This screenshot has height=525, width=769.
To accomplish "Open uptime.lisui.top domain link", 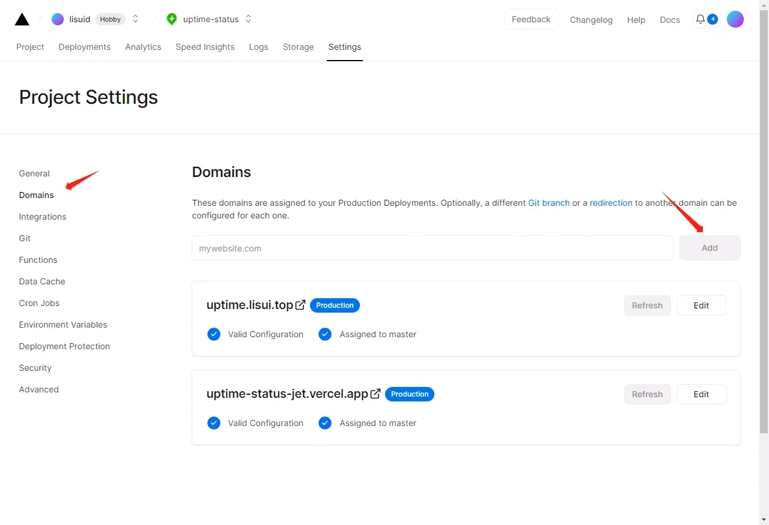I will (250, 305).
